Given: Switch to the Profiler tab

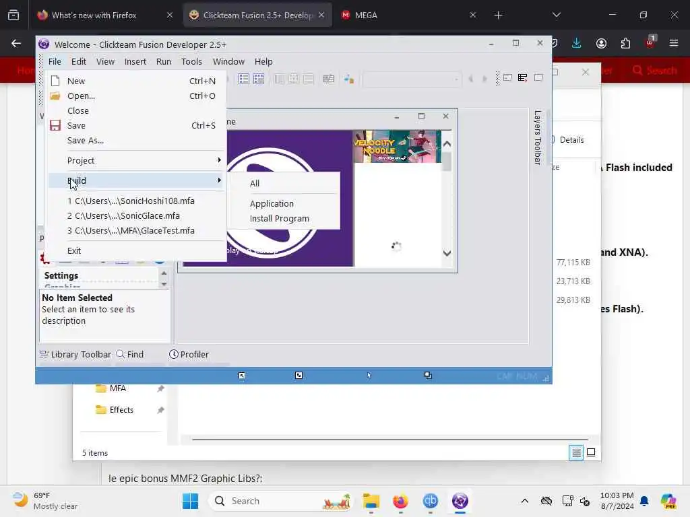Looking at the screenshot, I should 189,354.
